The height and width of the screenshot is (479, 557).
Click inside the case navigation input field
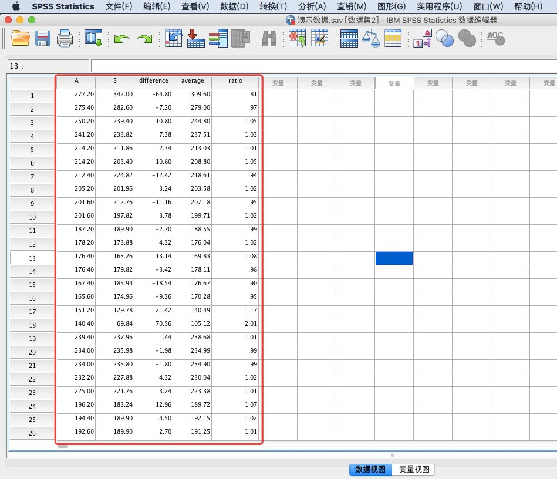[x=47, y=65]
